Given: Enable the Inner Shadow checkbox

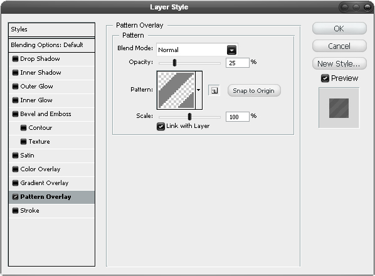Looking at the screenshot, I should click(15, 73).
